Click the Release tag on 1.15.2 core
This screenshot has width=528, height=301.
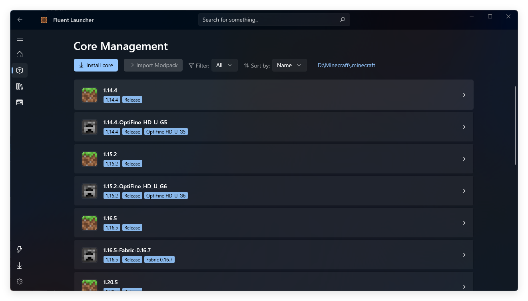point(132,163)
